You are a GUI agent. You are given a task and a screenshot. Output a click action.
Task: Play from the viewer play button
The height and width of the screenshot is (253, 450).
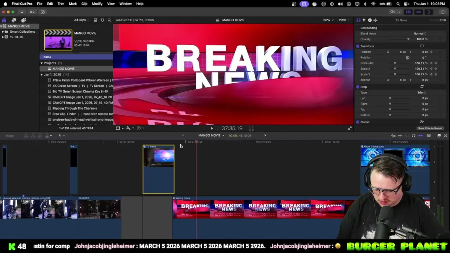pyautogui.click(x=212, y=129)
